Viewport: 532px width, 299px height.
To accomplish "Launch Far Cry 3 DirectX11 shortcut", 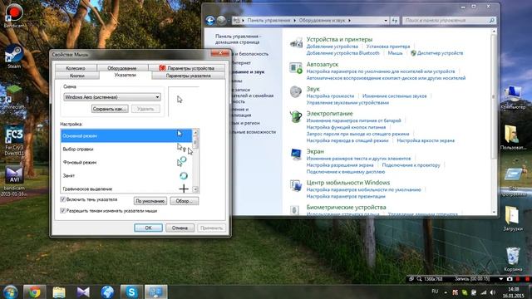I will coord(14,140).
